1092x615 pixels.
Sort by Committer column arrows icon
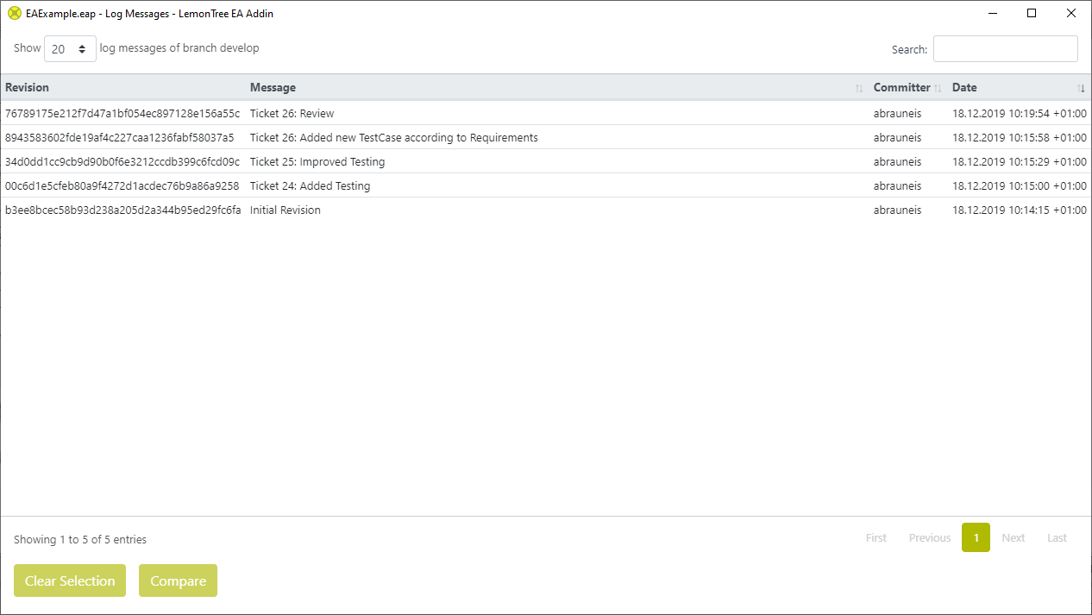coord(938,88)
